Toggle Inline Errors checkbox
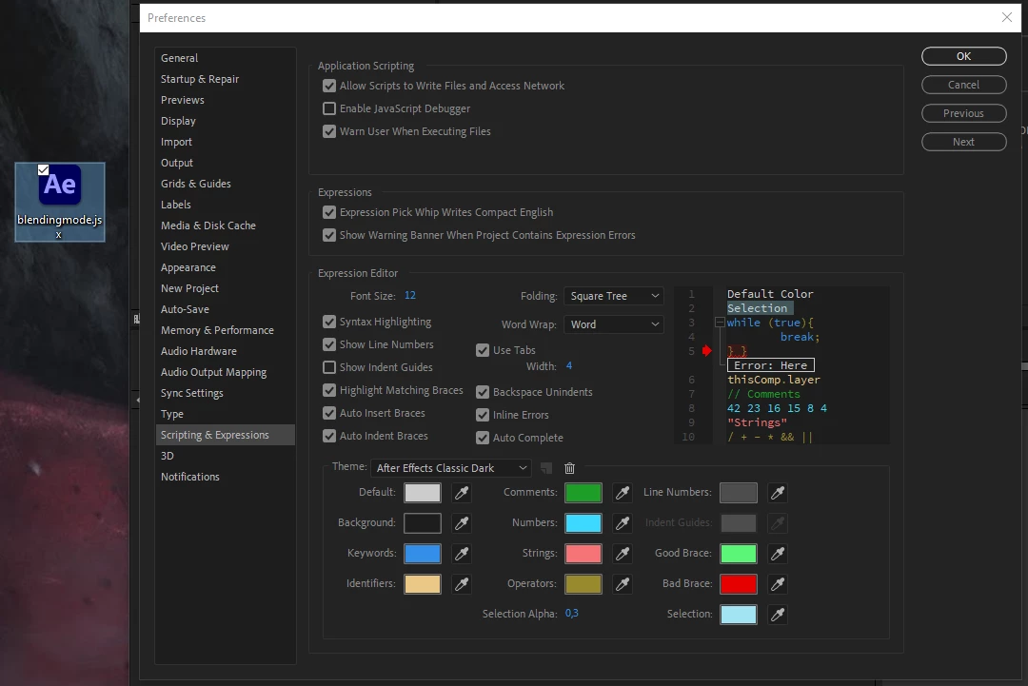The width and height of the screenshot is (1028, 686). coord(483,416)
